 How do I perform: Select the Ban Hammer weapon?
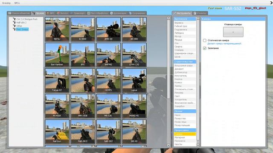click(x=57, y=55)
